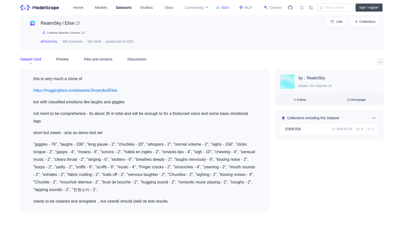
Task: Copy the dataset name RealmSky/Elise
Action: pos(78,23)
